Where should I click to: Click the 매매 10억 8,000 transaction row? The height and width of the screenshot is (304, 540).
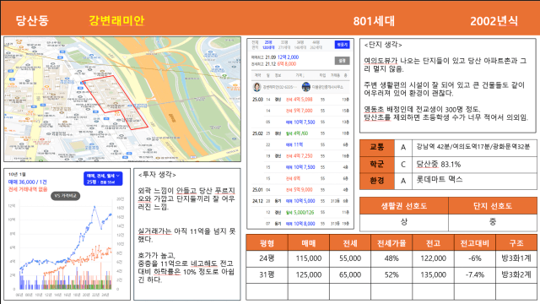300,224
